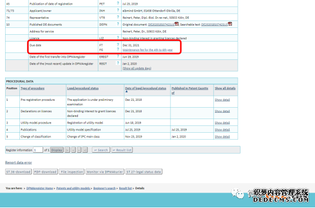The height and width of the screenshot is (208, 315).
Task: Open PDF icon next to original document DE202018107421U1
Action: (x=177, y=24)
